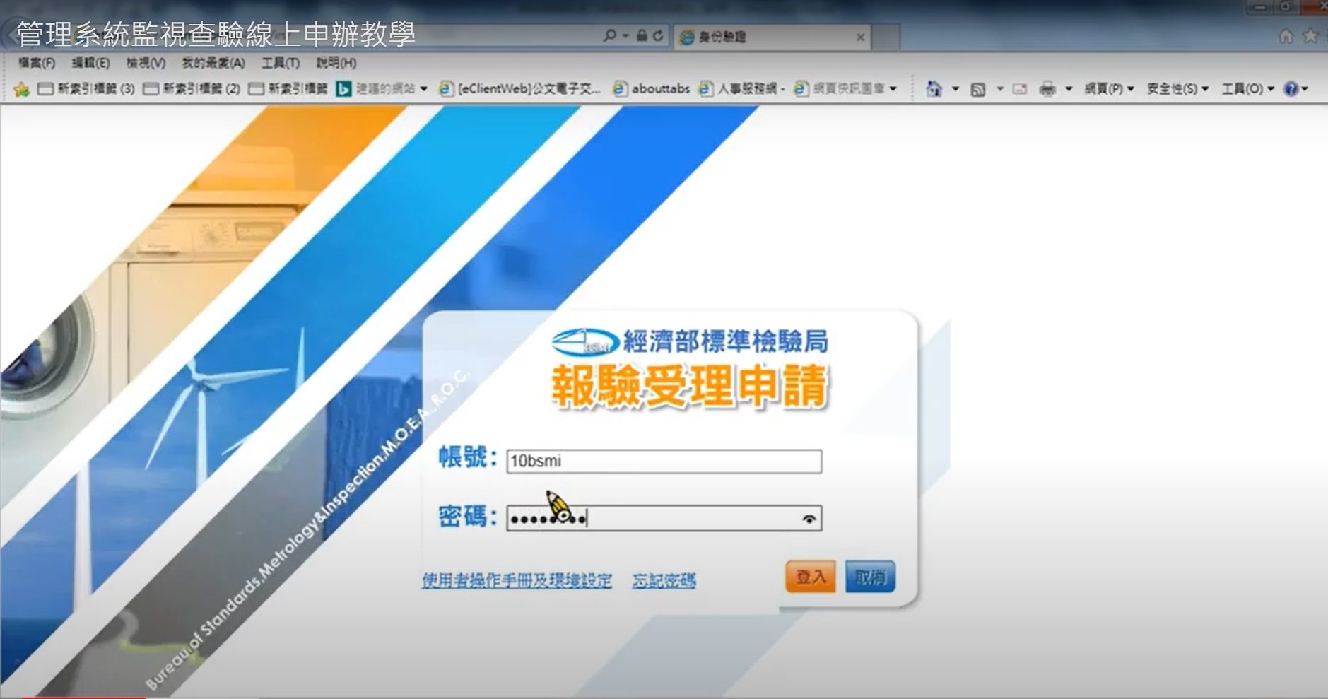Click the browser home icon top right

pos(1286,35)
